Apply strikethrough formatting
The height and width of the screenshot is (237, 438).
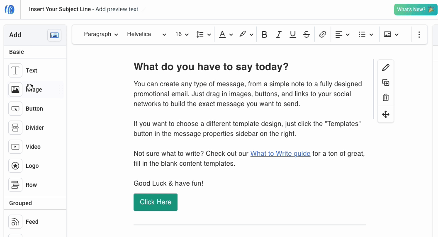pyautogui.click(x=307, y=34)
